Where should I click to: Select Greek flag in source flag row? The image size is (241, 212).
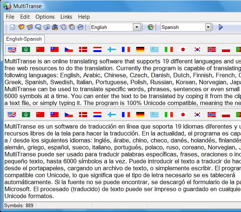tap(155, 49)
